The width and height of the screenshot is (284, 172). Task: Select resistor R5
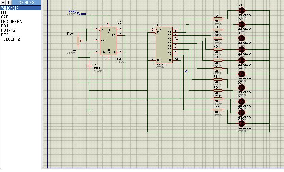pyautogui.click(x=218, y=49)
